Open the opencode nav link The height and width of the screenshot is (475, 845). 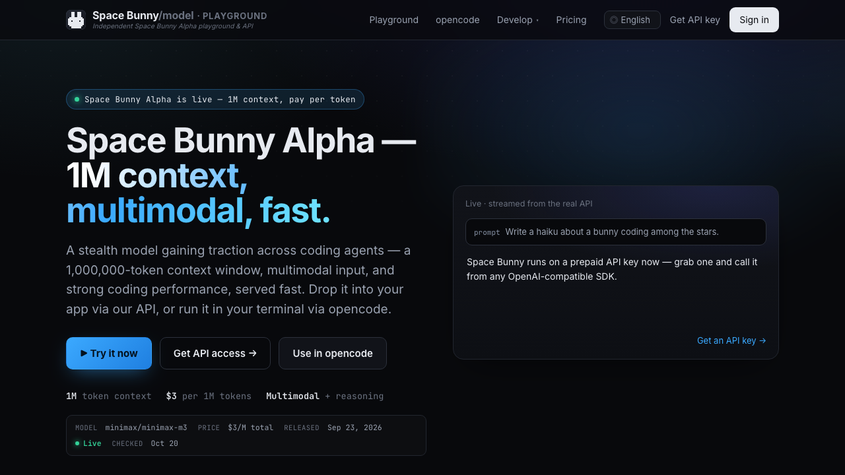click(457, 20)
